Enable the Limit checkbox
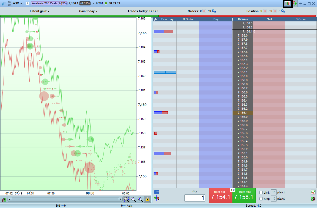Viewport: 317px width, 208px height. coord(261,193)
